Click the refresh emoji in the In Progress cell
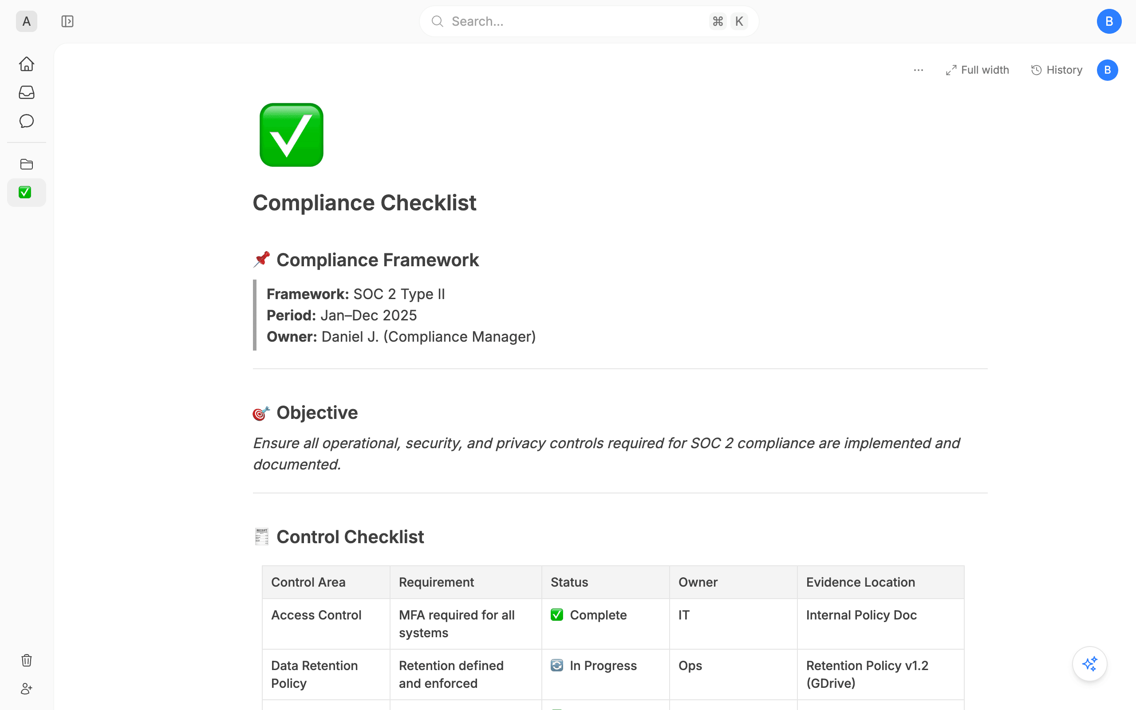The height and width of the screenshot is (710, 1136). tap(557, 665)
